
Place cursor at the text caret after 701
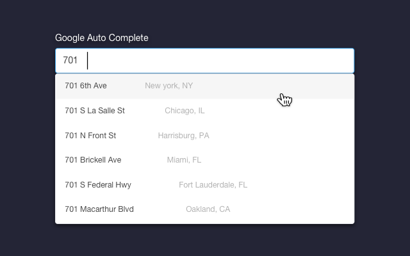pyautogui.click(x=88, y=61)
